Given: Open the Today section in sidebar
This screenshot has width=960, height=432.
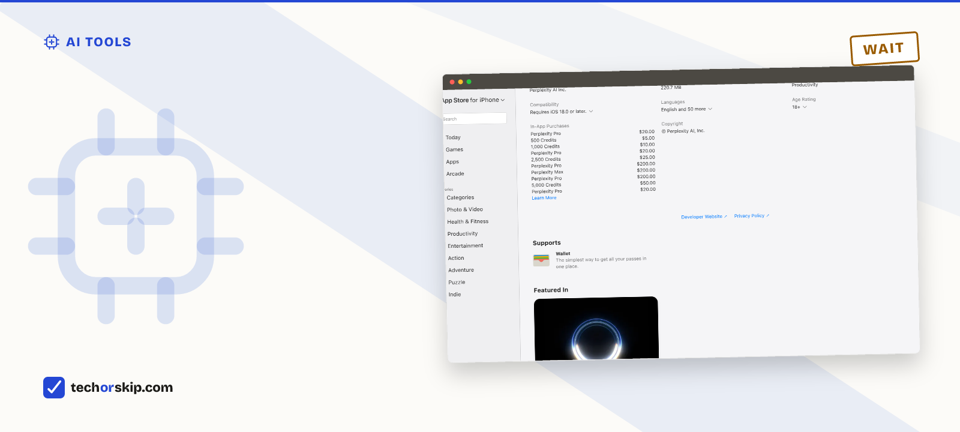Looking at the screenshot, I should 453,137.
